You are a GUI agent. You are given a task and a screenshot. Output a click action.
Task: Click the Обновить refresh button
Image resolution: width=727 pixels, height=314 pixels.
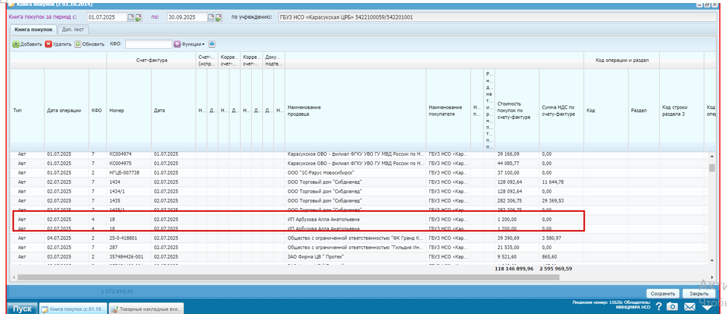(x=89, y=44)
